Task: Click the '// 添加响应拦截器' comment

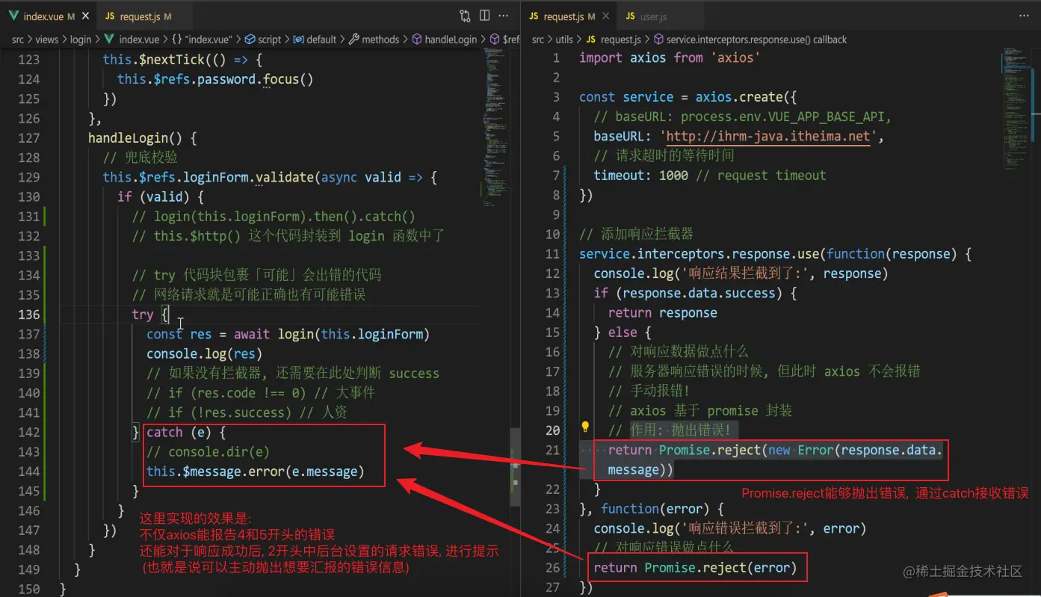Action: (x=636, y=234)
